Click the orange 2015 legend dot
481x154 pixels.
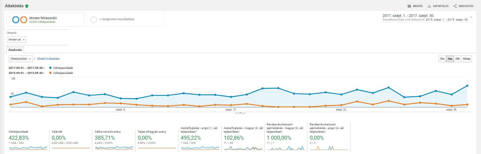[50, 73]
